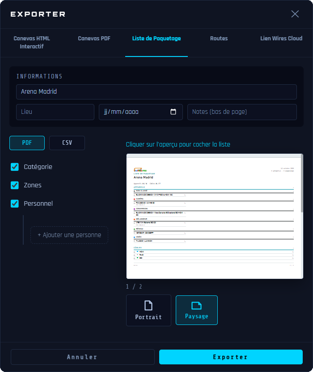
Task: Click the logo in the preview page
Action: [140, 170]
